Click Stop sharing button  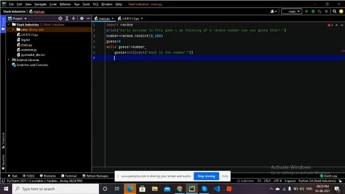point(206,176)
